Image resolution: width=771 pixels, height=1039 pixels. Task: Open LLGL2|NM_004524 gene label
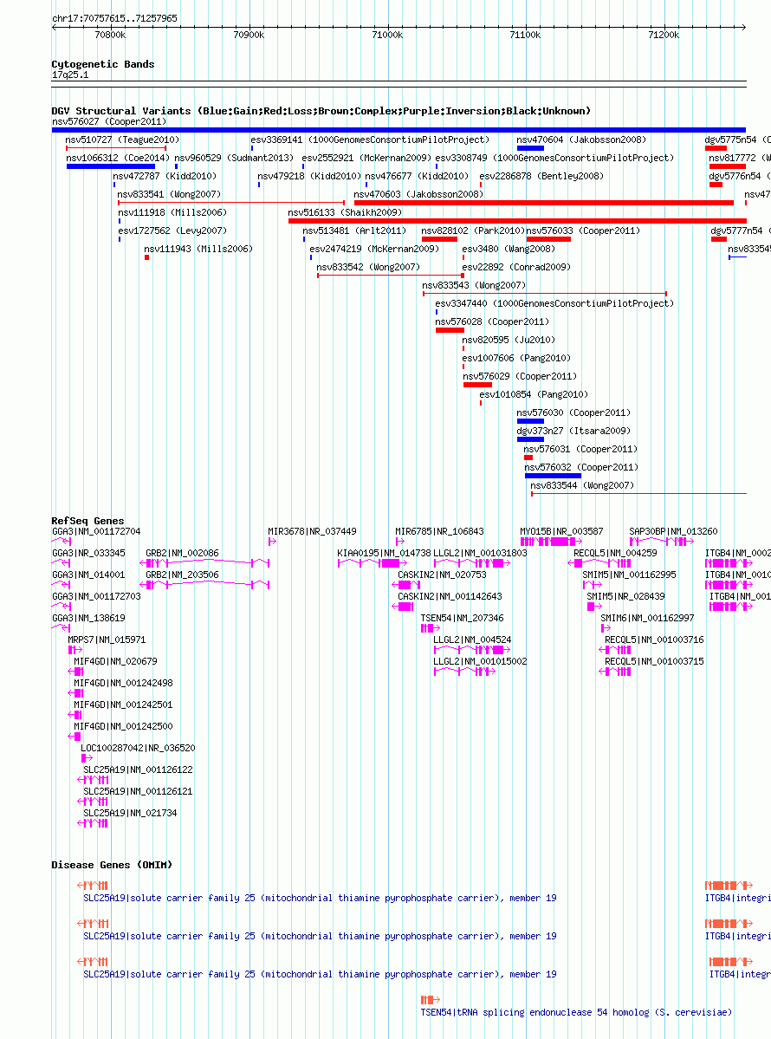click(x=472, y=640)
